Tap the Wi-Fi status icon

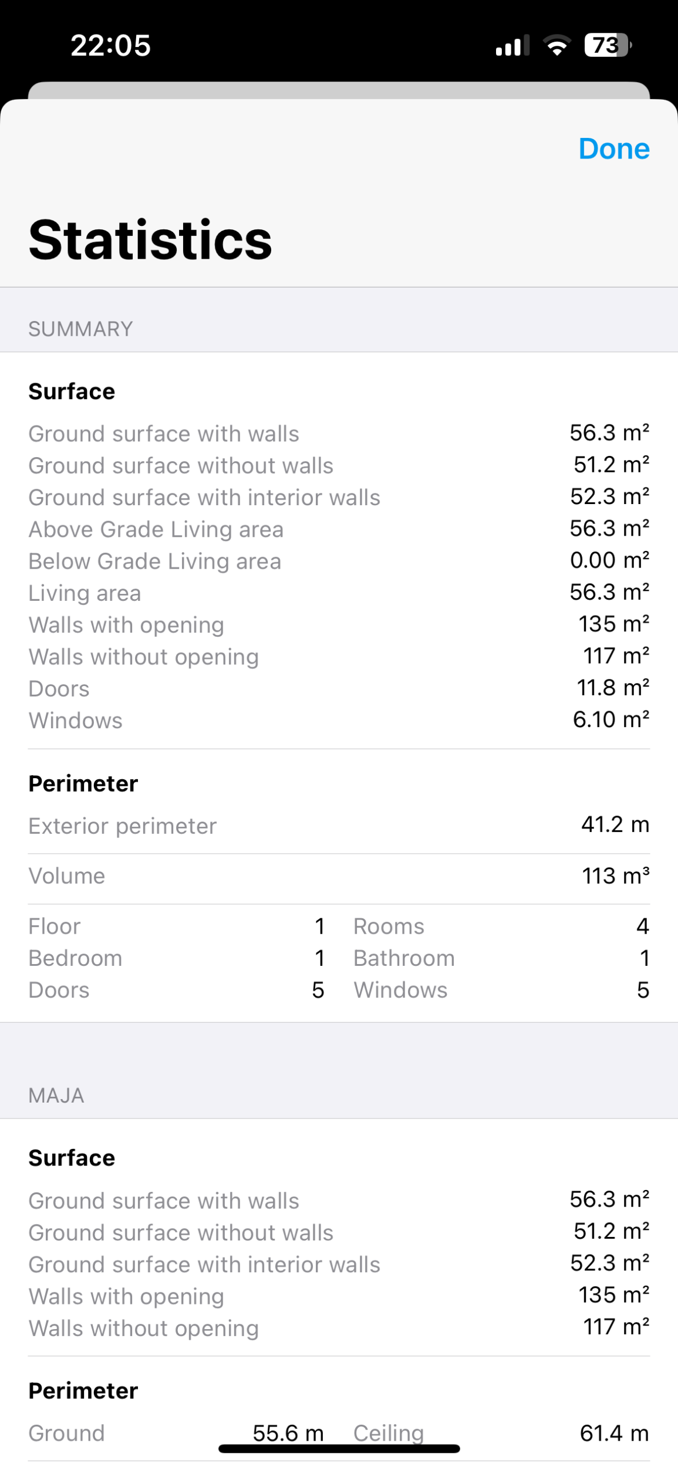(x=556, y=45)
